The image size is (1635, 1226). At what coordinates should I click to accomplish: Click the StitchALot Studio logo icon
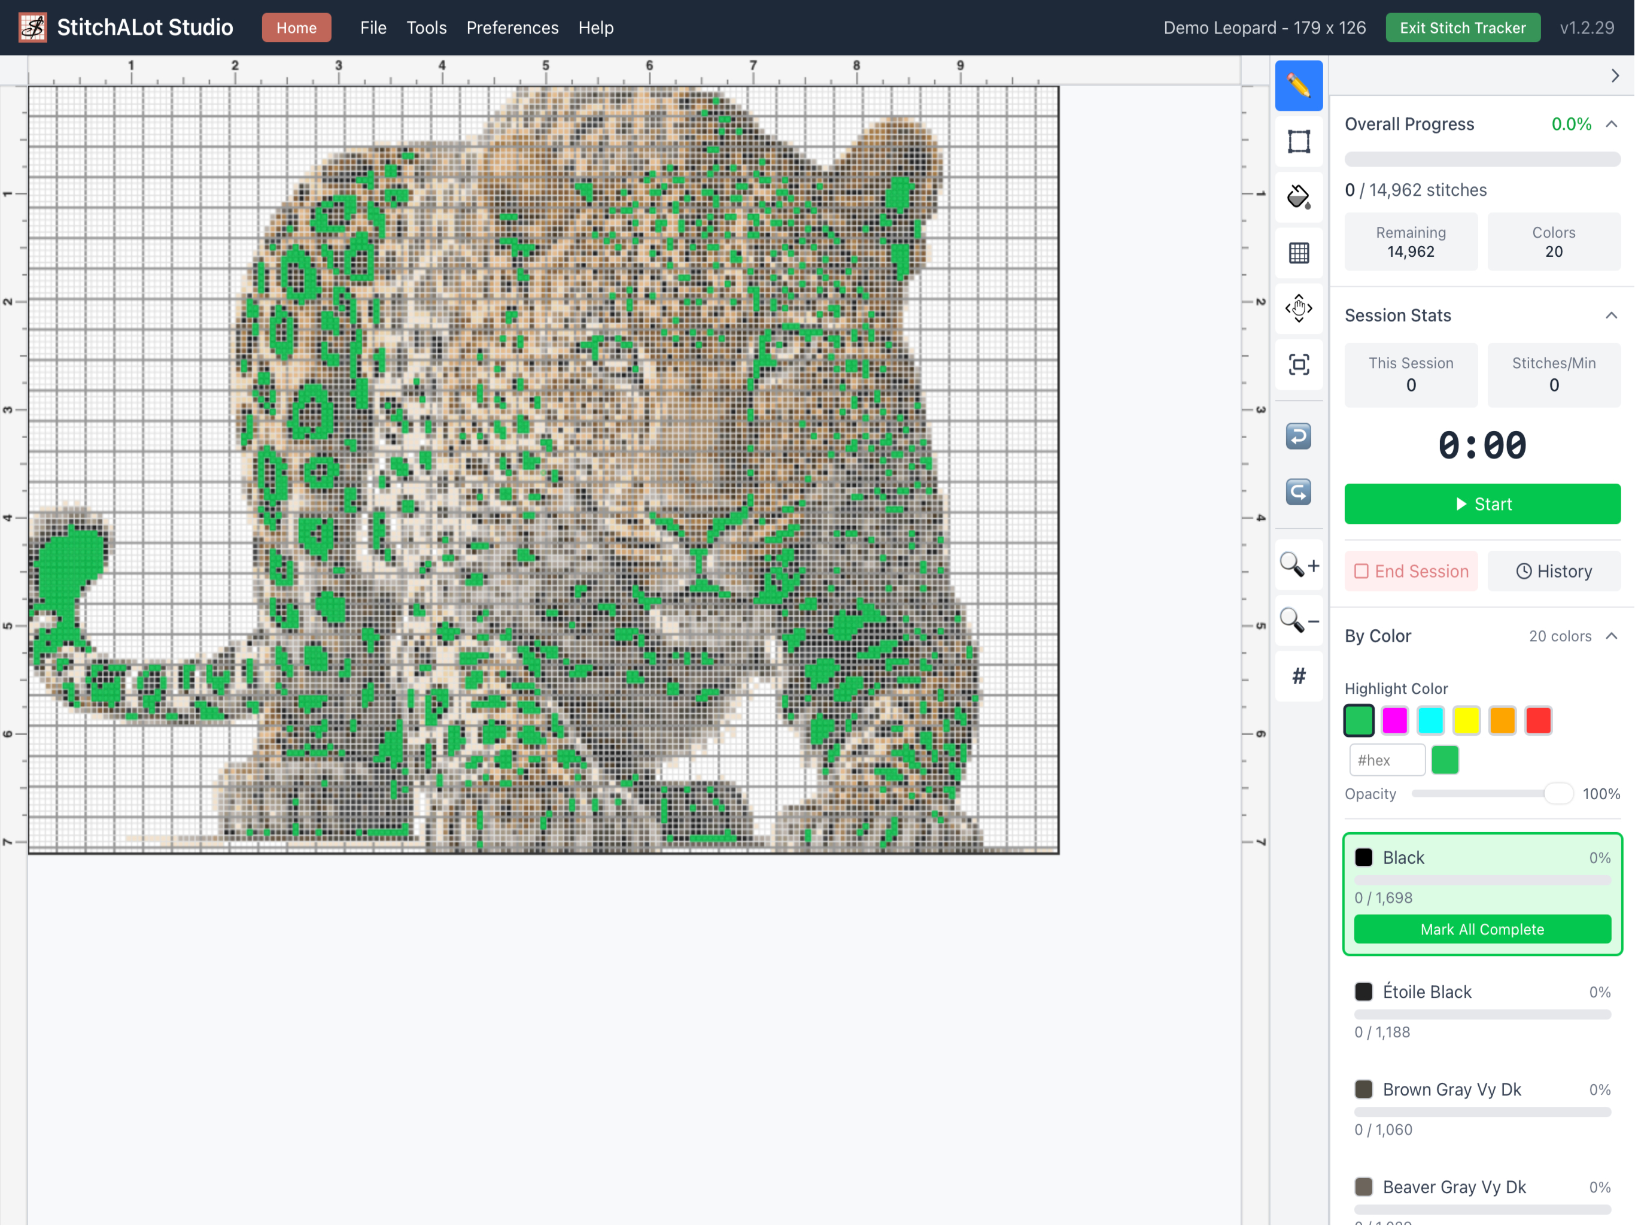click(x=32, y=28)
